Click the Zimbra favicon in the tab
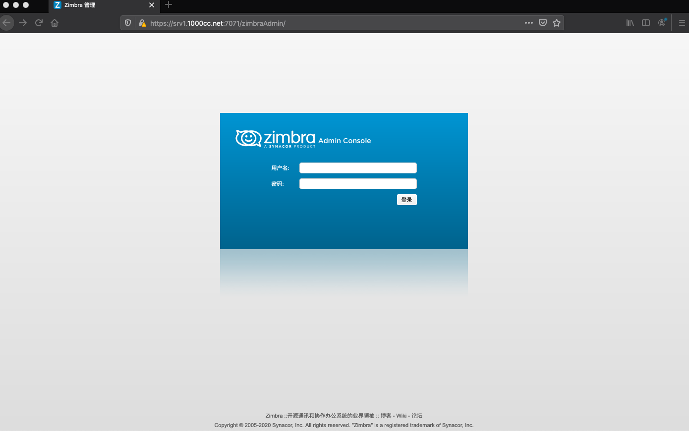The image size is (689, 431). [x=57, y=5]
